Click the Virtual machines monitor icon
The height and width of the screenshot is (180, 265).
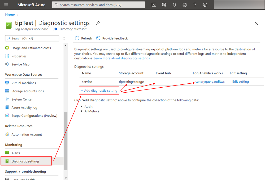click(7, 83)
